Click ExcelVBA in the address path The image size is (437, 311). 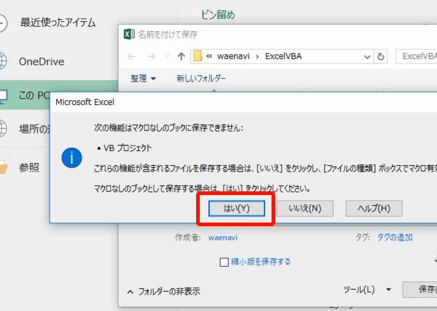[x=283, y=56]
